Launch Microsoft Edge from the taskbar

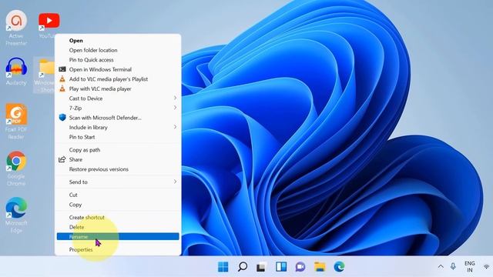(339, 267)
